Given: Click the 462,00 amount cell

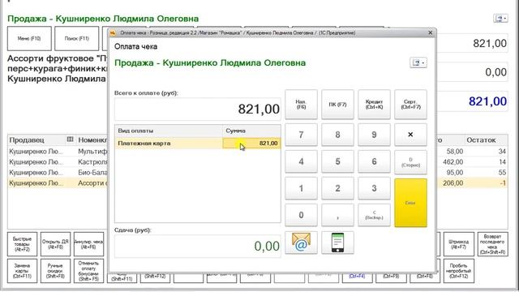Looking at the screenshot, I should point(453,162).
